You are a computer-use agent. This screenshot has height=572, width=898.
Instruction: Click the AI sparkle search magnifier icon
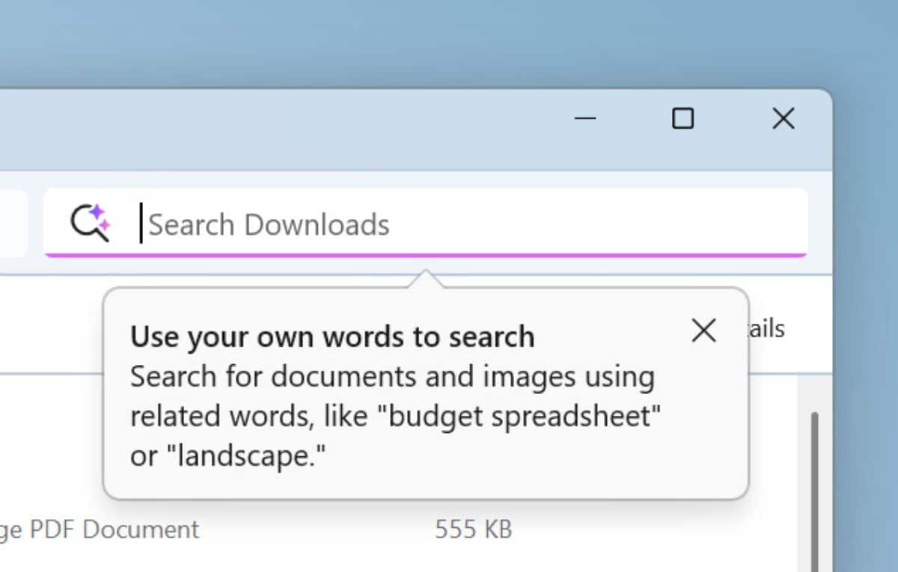coord(90,223)
